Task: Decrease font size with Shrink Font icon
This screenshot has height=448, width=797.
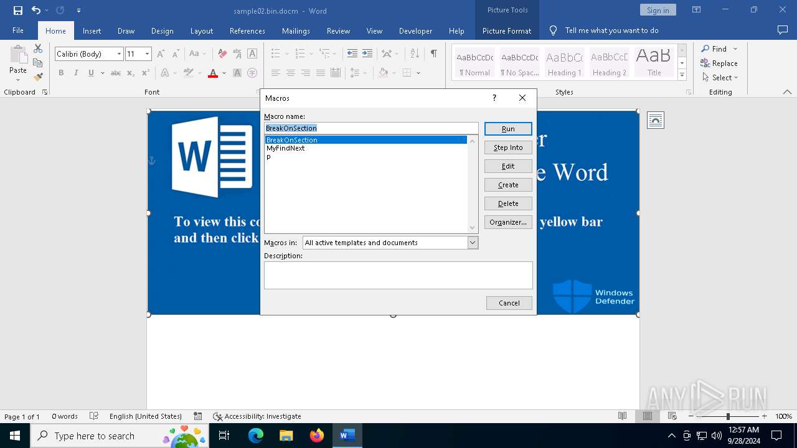Action: coord(176,54)
